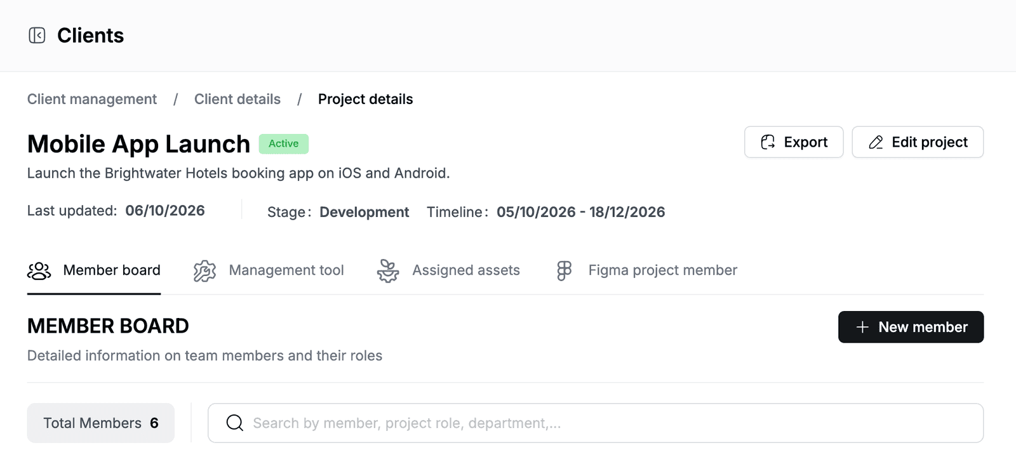This screenshot has width=1016, height=450.
Task: Click the Clients page heading
Action: pos(91,36)
